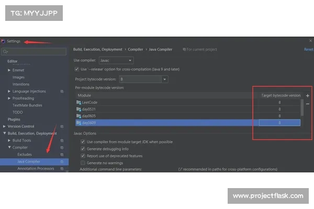Click the day0605 module folder icon
The image size is (314, 209).
point(78,116)
